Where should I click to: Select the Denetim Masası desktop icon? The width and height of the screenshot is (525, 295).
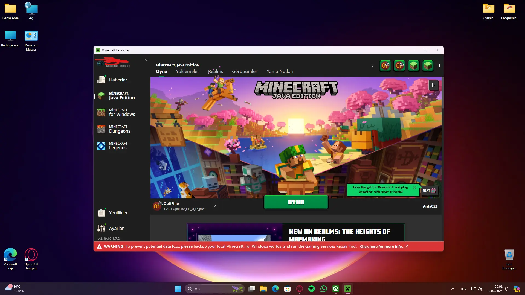click(x=31, y=41)
